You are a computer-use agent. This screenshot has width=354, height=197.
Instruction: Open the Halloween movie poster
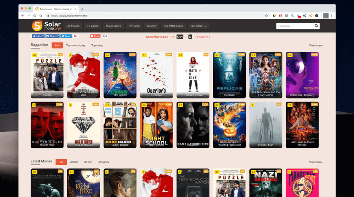coord(193,125)
